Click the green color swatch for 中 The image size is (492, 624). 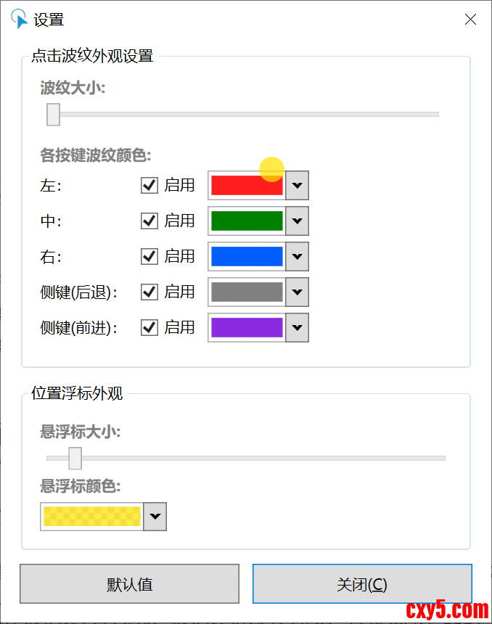[247, 221]
